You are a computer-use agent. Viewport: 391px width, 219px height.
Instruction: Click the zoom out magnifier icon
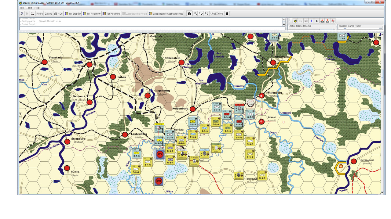coord(207,14)
